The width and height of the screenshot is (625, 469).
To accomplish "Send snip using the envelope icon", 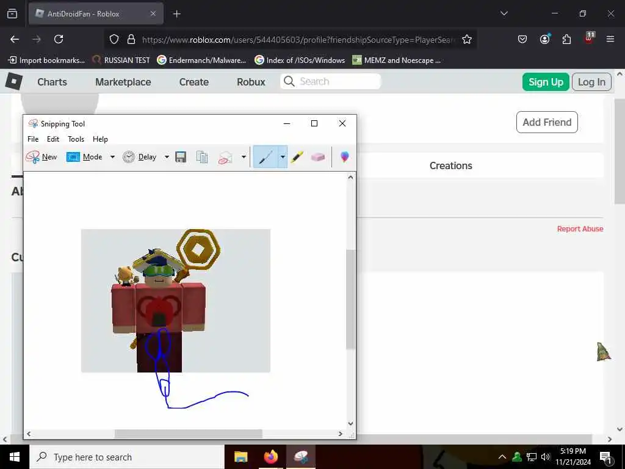I will tap(225, 158).
